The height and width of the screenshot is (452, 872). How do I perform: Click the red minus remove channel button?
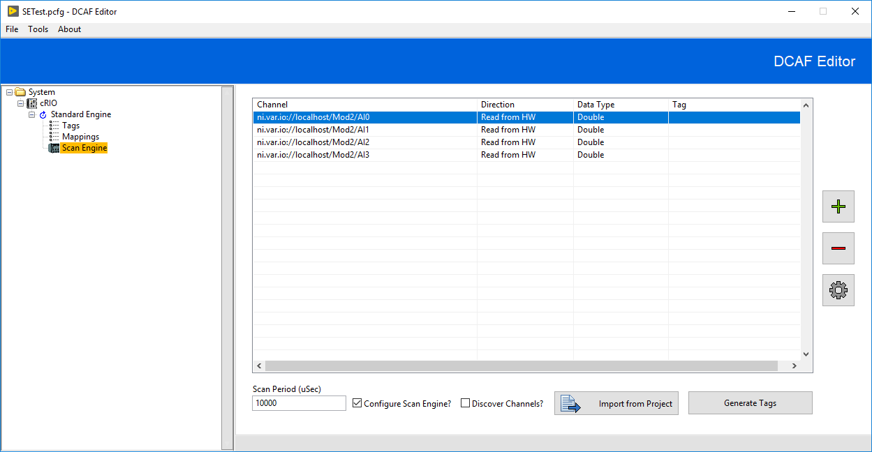click(838, 248)
